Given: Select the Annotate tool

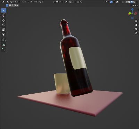Looking at the screenshot, I should [4, 40].
